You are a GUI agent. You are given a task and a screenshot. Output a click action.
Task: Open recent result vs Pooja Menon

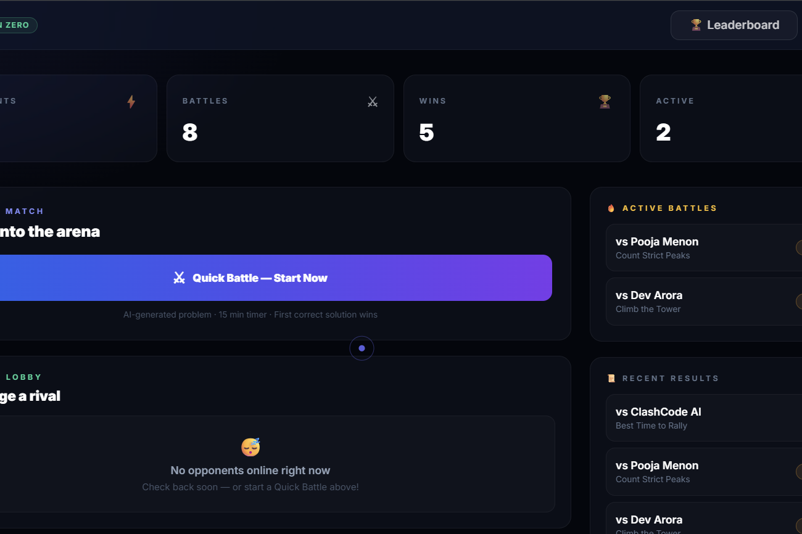704,471
